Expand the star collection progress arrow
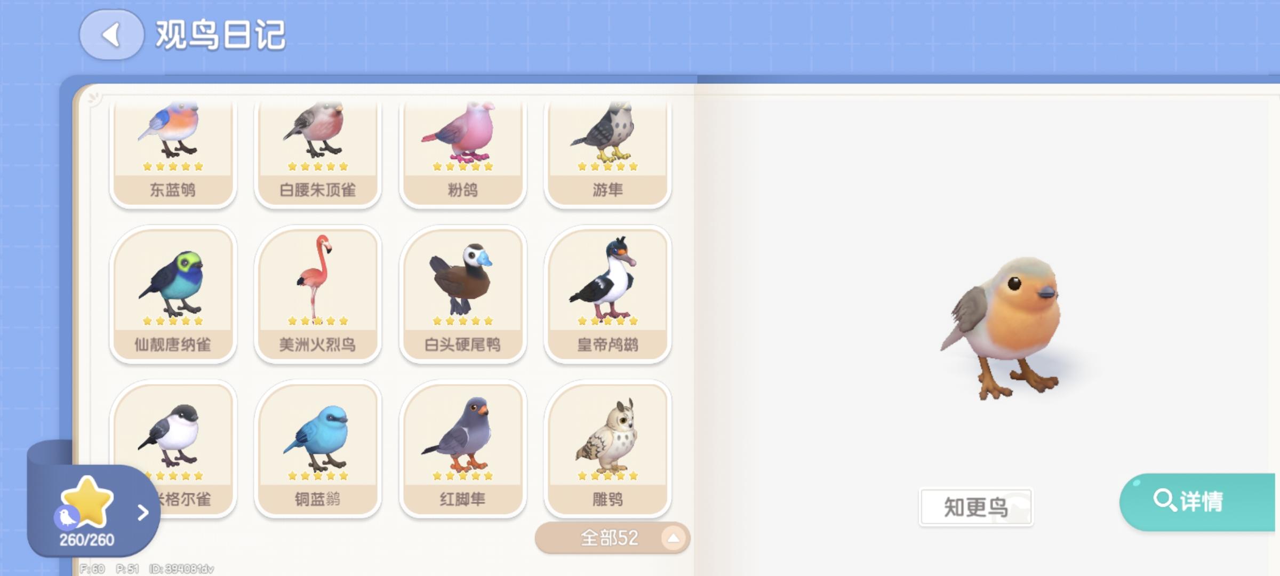This screenshot has height=576, width=1280. click(x=142, y=513)
